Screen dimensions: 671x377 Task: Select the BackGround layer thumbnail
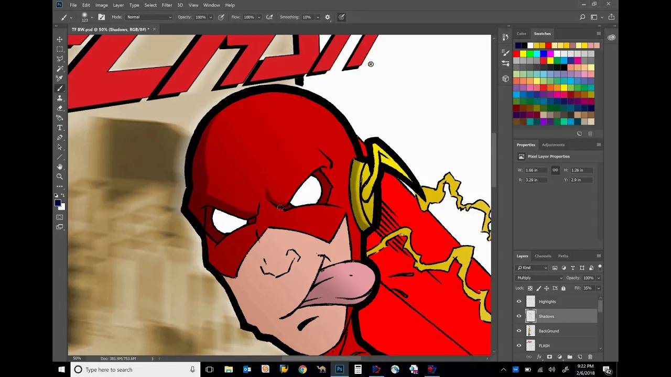point(531,331)
